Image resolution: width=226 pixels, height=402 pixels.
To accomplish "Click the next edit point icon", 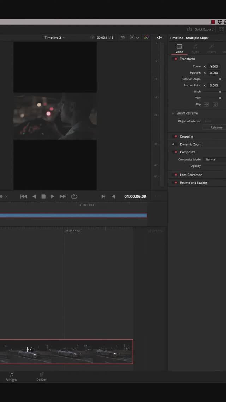I will [x=103, y=196].
